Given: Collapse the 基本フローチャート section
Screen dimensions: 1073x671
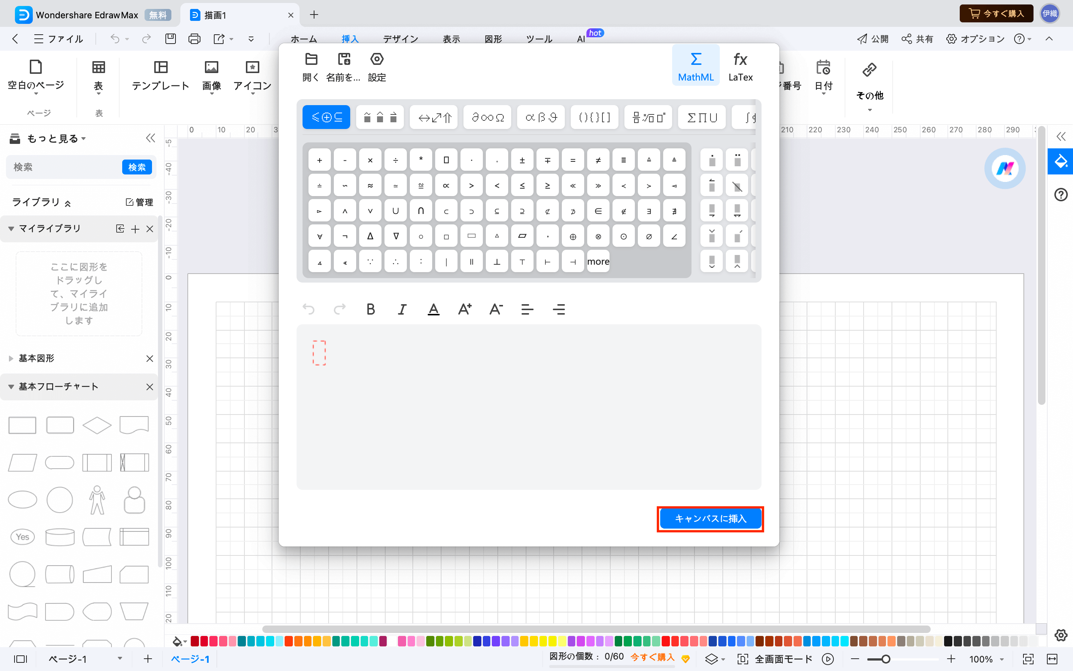Looking at the screenshot, I should [11, 387].
